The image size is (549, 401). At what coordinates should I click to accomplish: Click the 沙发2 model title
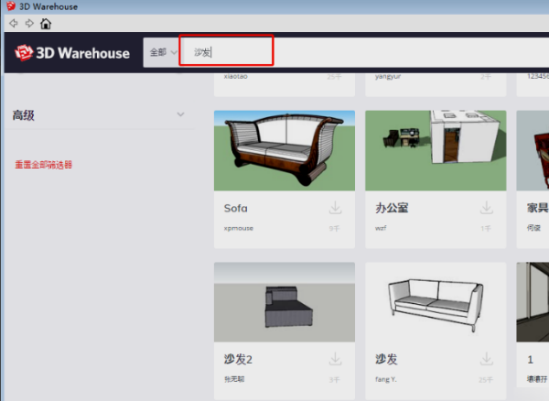[238, 360]
